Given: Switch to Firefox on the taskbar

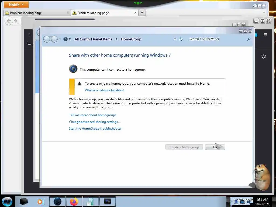Looking at the screenshot, I should [74, 202].
